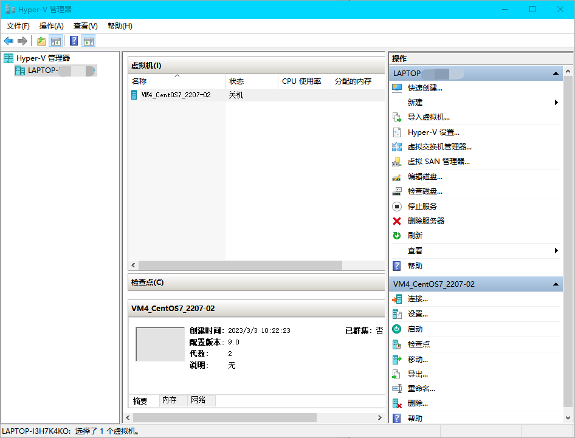575x438 pixels.
Task: Click 连接 to connect to the VM
Action: 418,299
